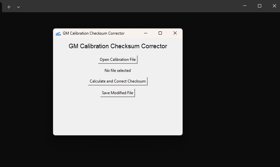Close the outer terminal window
This screenshot has height=167, width=280.
point(274,6)
